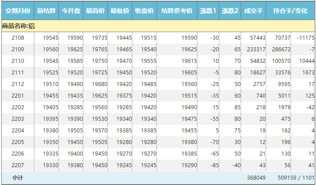Select the 持仓手/变化 column header

pyautogui.click(x=290, y=10)
